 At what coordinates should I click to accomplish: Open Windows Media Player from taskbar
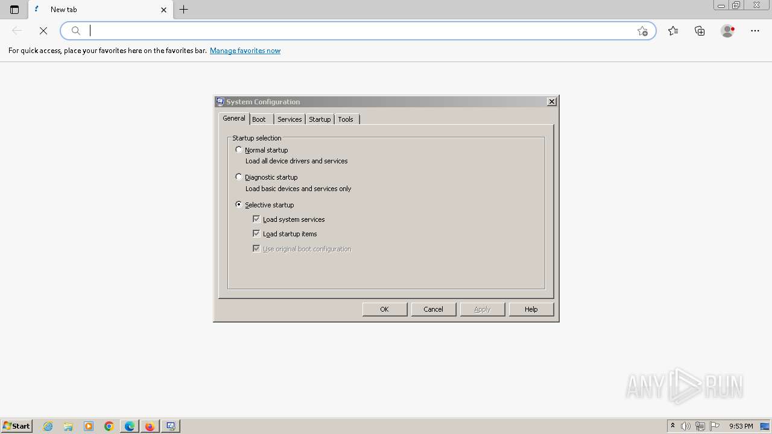point(89,426)
